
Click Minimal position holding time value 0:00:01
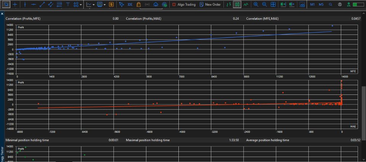[x=114, y=140]
